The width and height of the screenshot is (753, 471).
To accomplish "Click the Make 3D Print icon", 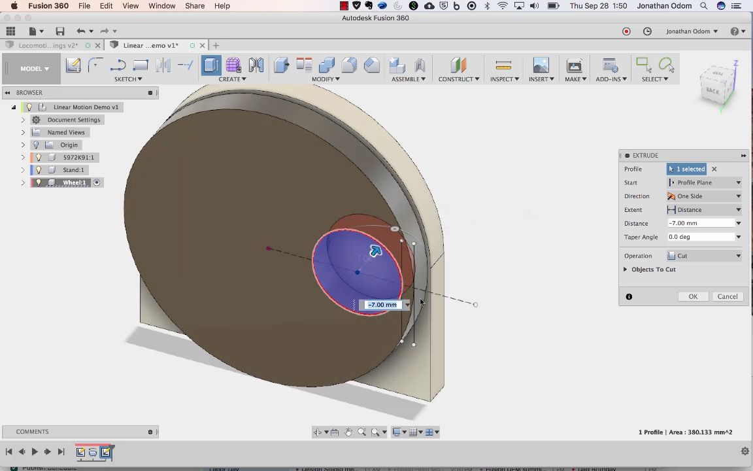I will [x=574, y=65].
